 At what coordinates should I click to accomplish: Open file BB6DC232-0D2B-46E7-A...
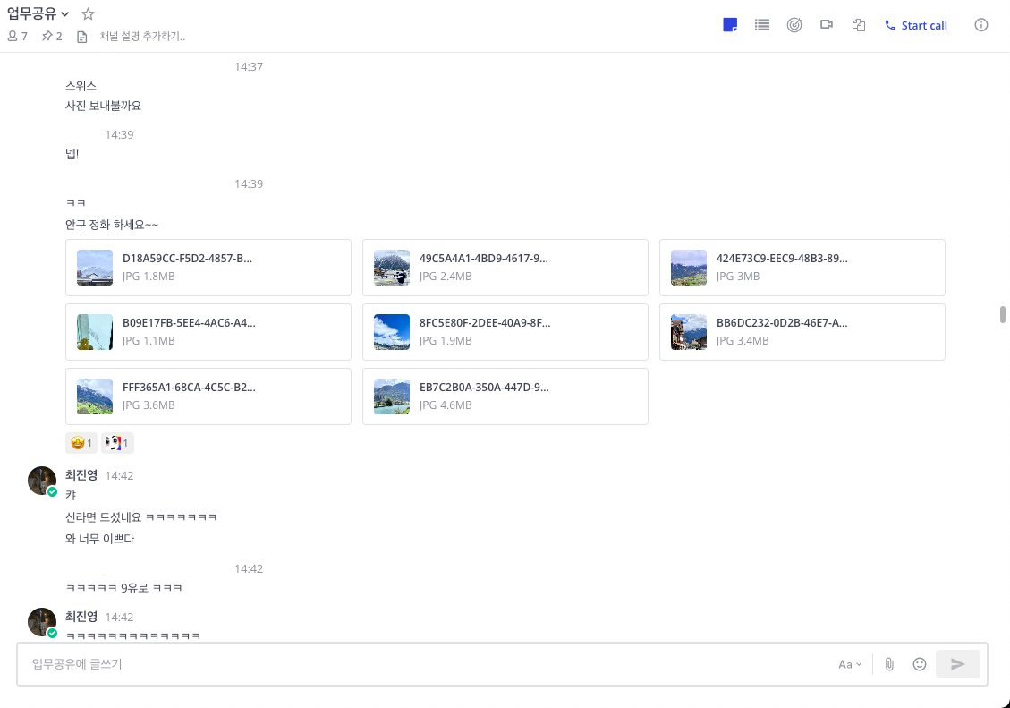(x=802, y=332)
